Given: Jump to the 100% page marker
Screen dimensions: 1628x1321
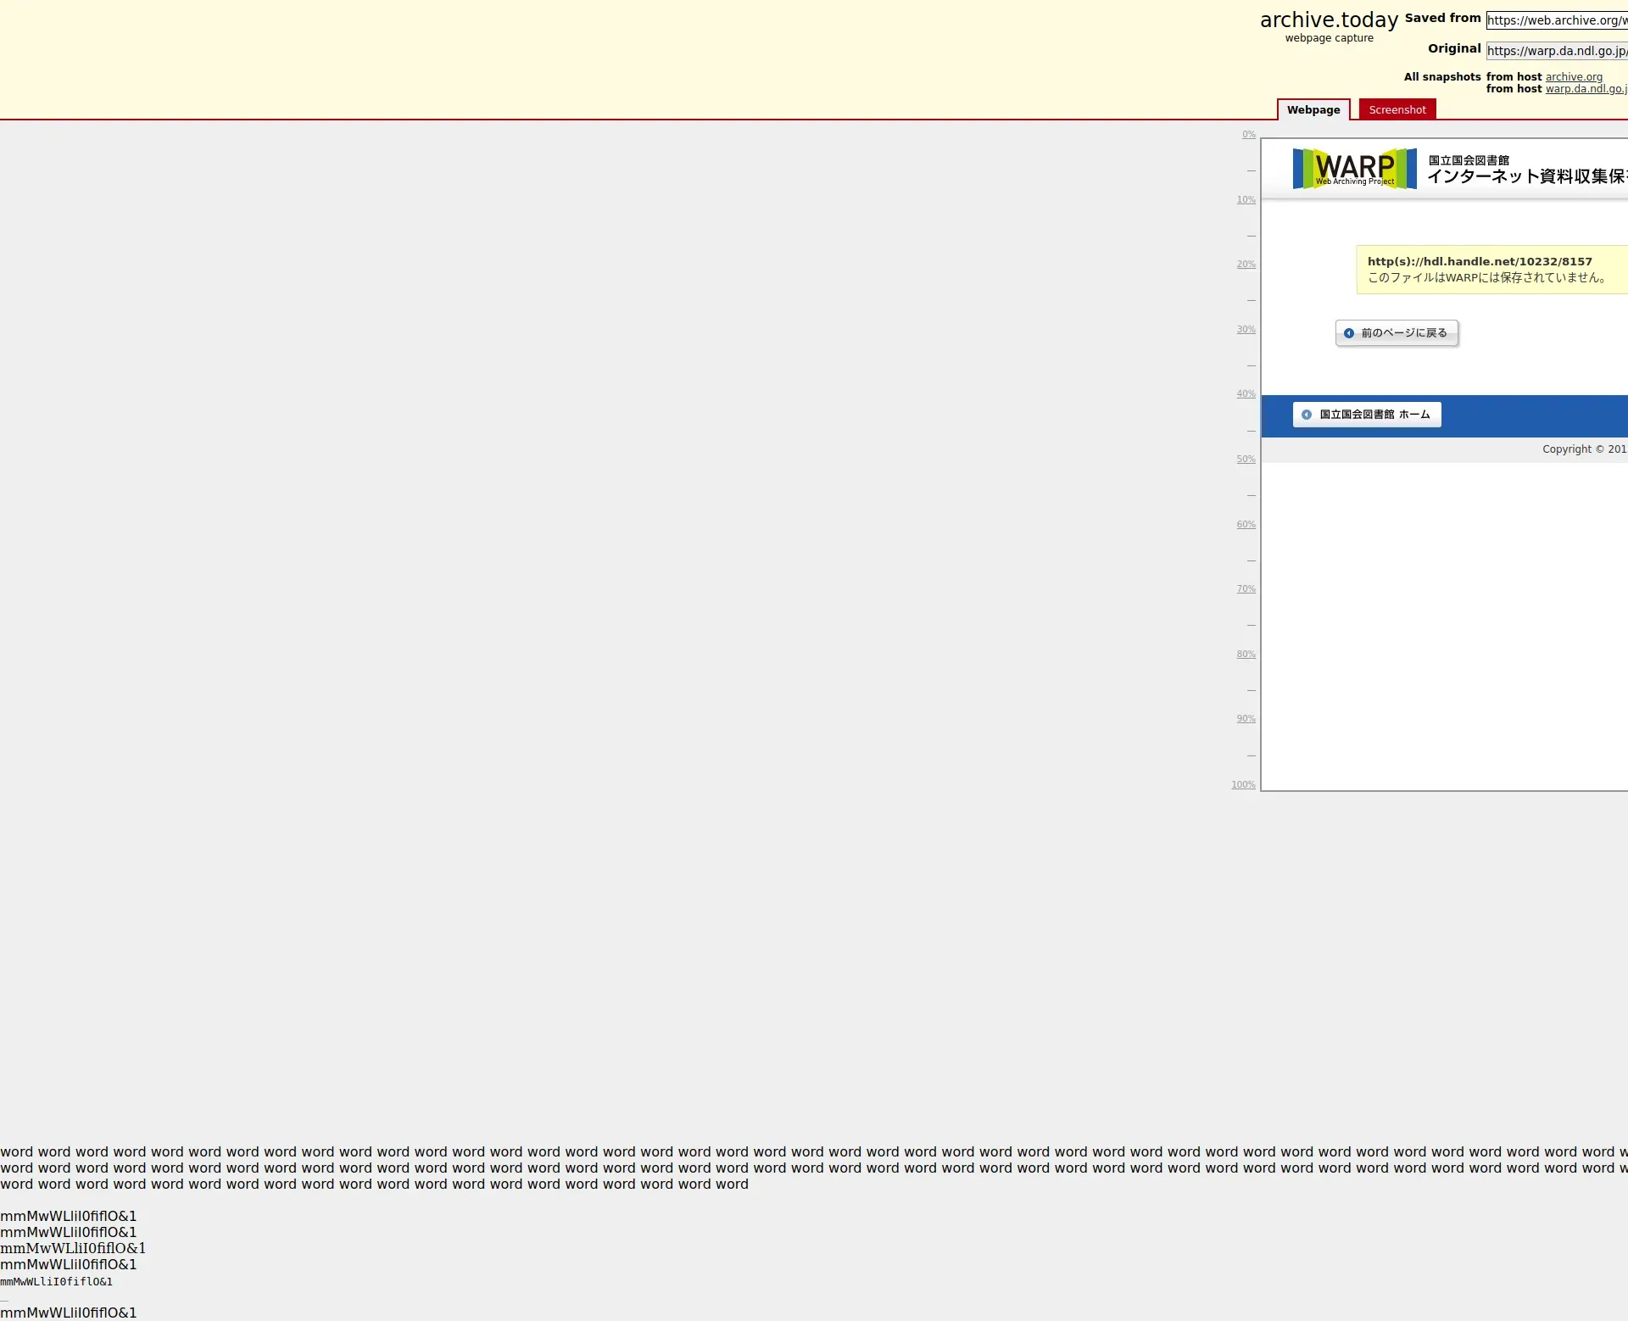Looking at the screenshot, I should coord(1243,785).
